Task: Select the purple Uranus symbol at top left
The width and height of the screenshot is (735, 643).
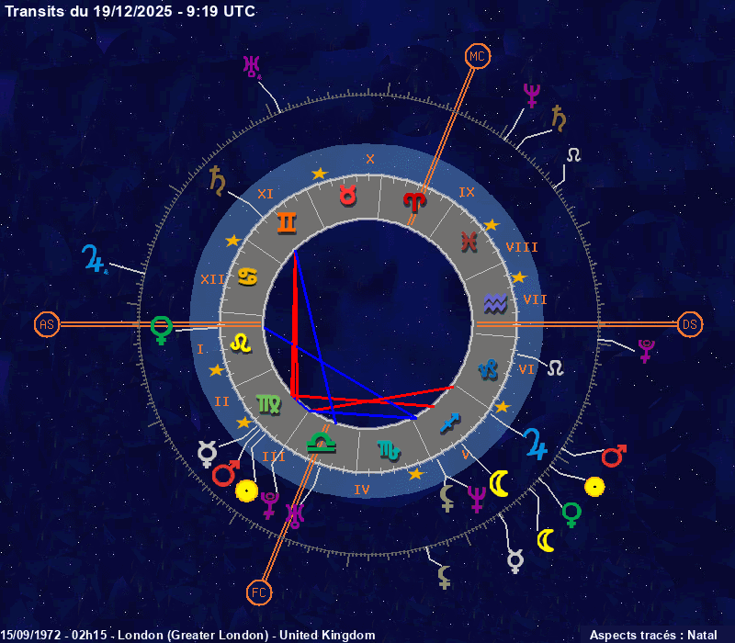Action: 252,67
